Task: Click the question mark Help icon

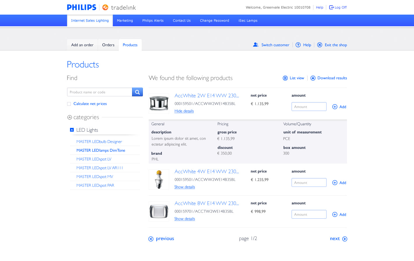Action: pyautogui.click(x=298, y=45)
